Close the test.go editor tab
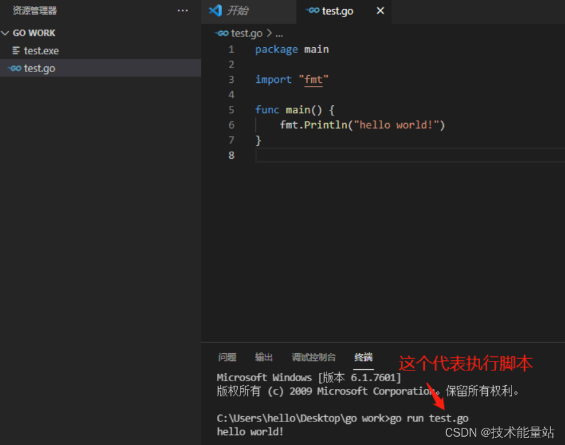The height and width of the screenshot is (445, 565). pyautogui.click(x=380, y=11)
